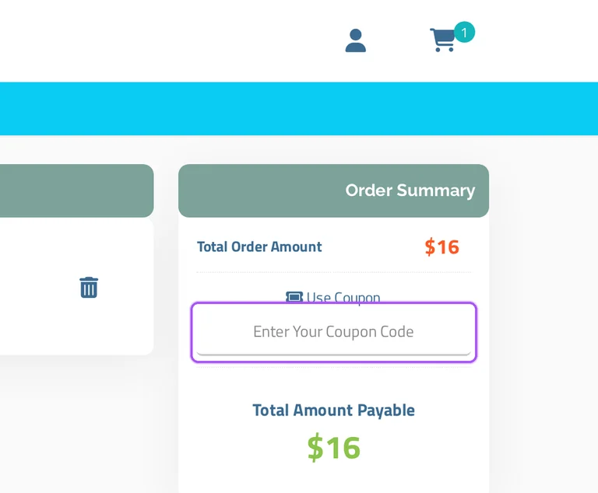Click the cyan banner strip
This screenshot has height=493, width=598.
299,109
